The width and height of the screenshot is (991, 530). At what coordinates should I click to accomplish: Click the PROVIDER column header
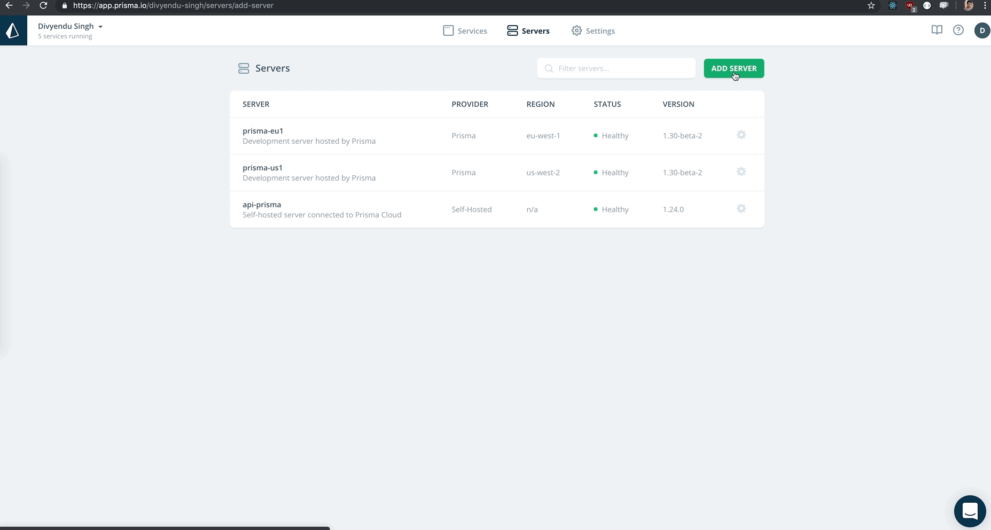point(470,104)
